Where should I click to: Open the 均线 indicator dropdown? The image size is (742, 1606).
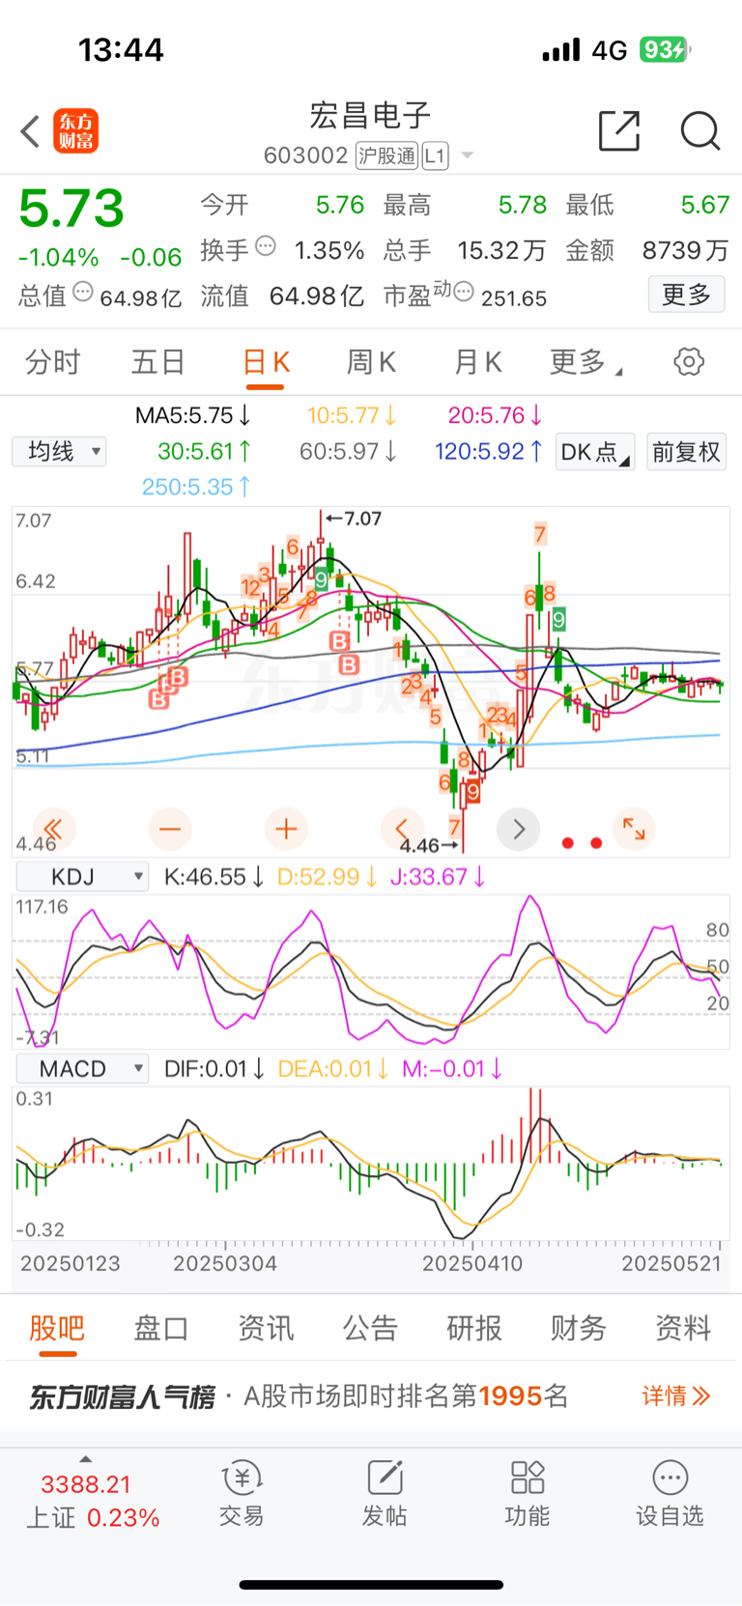pyautogui.click(x=59, y=451)
